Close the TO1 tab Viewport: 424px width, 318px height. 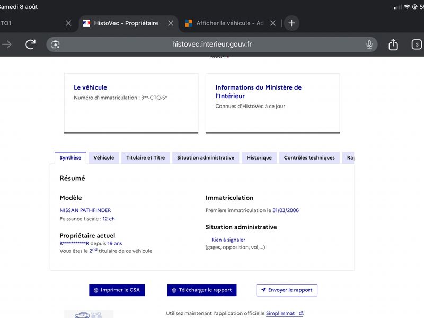coord(69,23)
